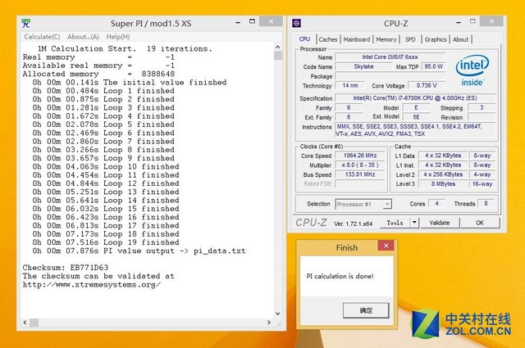Show the Graphics tab
The width and height of the screenshot is (525, 348).
click(x=436, y=39)
